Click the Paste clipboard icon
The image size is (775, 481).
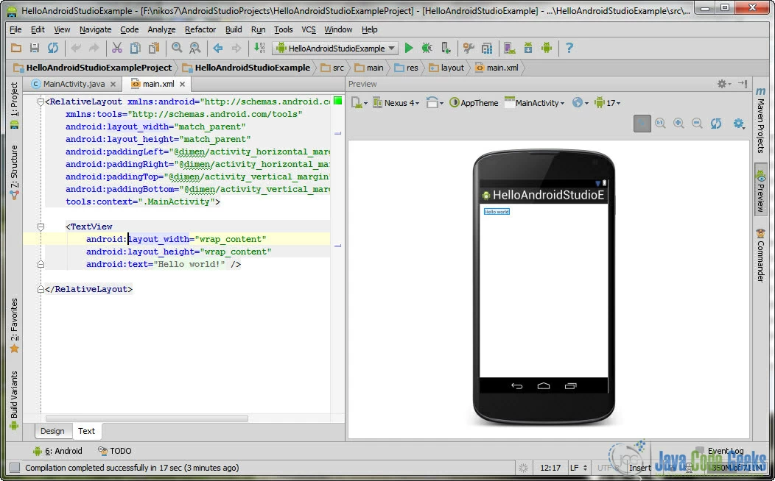tap(154, 48)
